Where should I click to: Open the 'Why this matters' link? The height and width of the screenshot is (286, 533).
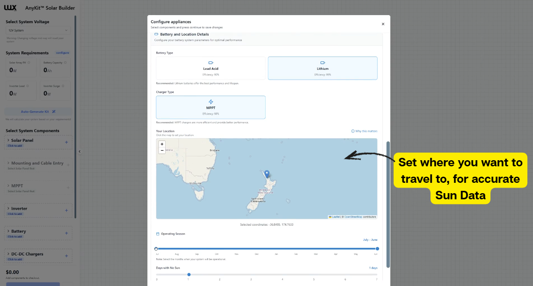tap(364, 131)
